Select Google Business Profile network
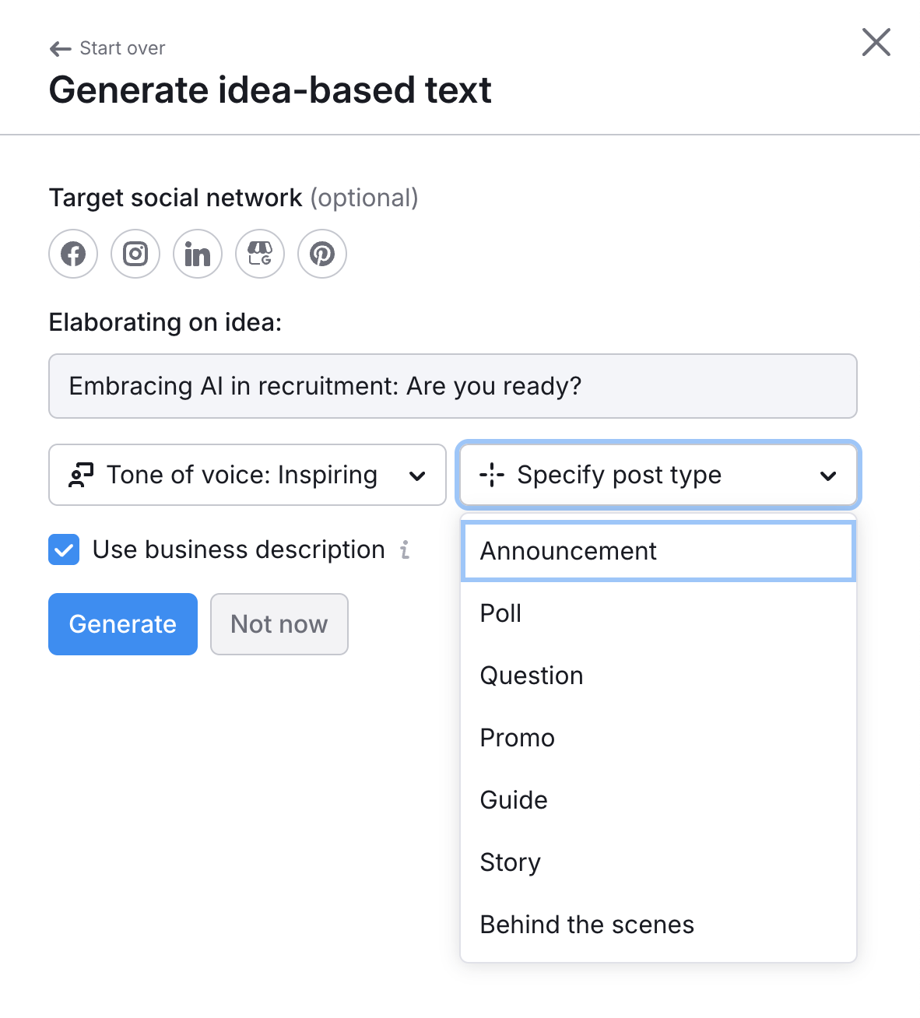 tap(259, 254)
